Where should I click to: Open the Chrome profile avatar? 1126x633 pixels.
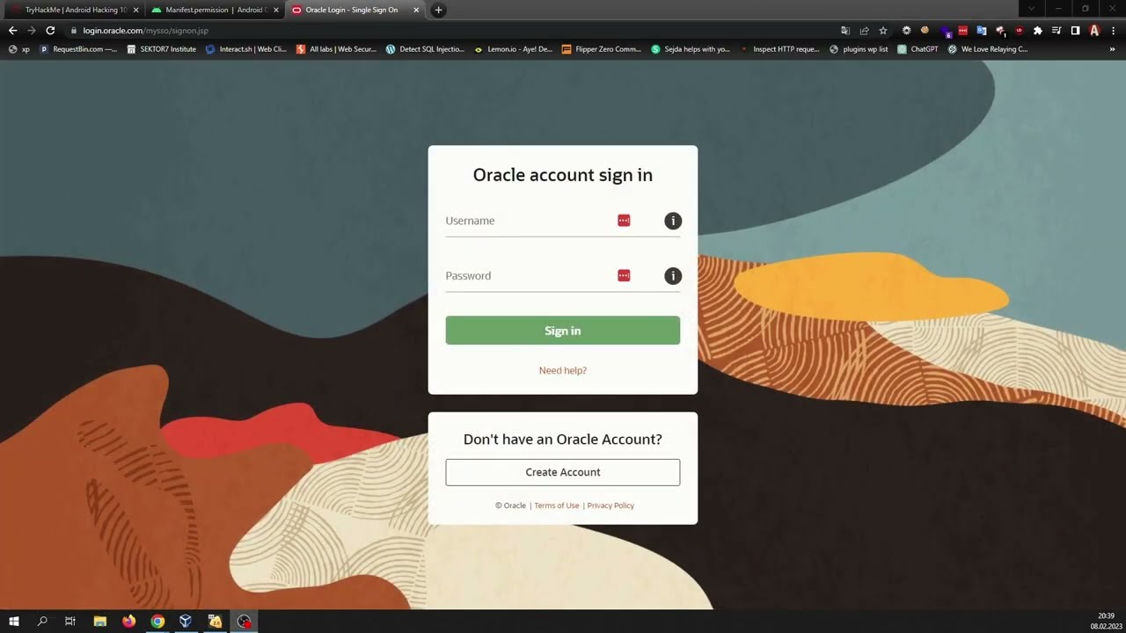click(1094, 30)
